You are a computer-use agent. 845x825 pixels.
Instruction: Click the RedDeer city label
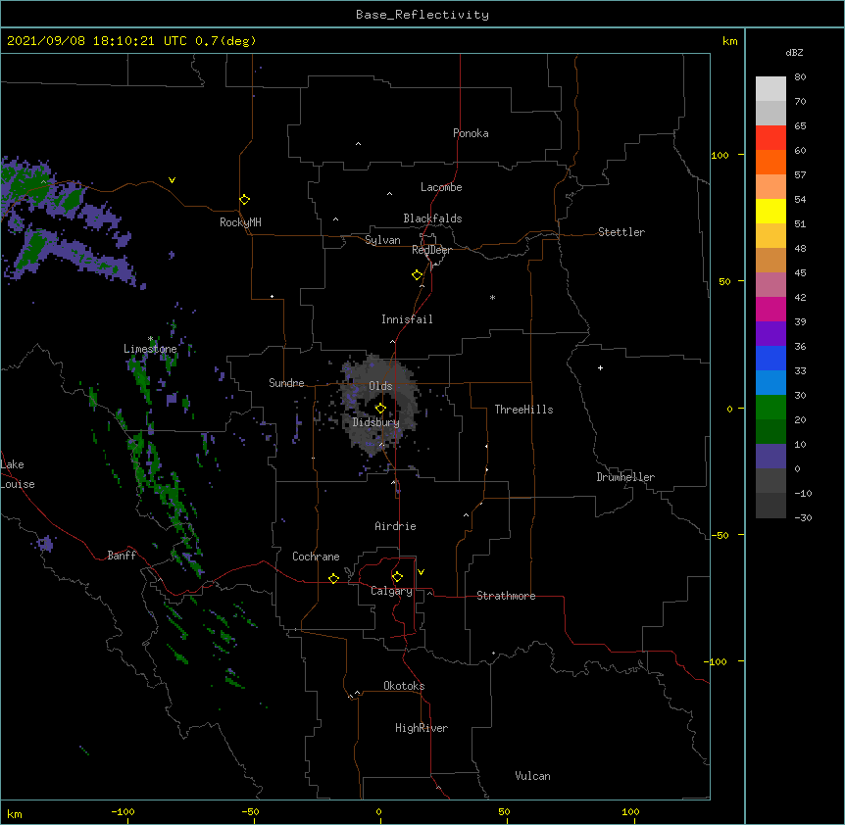coord(431,250)
